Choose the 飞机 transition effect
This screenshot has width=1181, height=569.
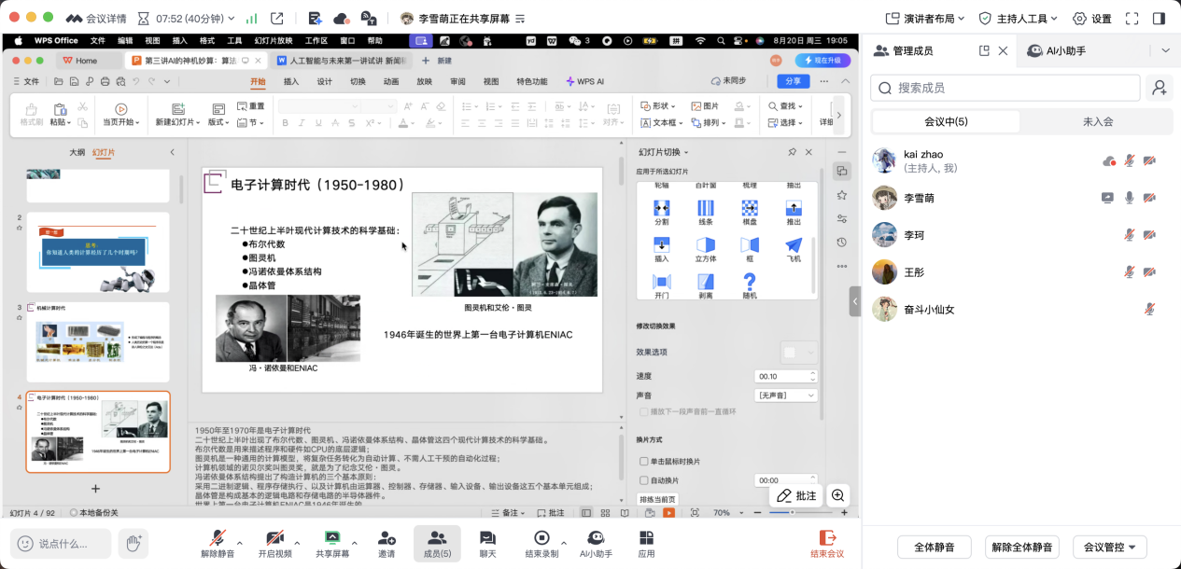click(x=793, y=244)
